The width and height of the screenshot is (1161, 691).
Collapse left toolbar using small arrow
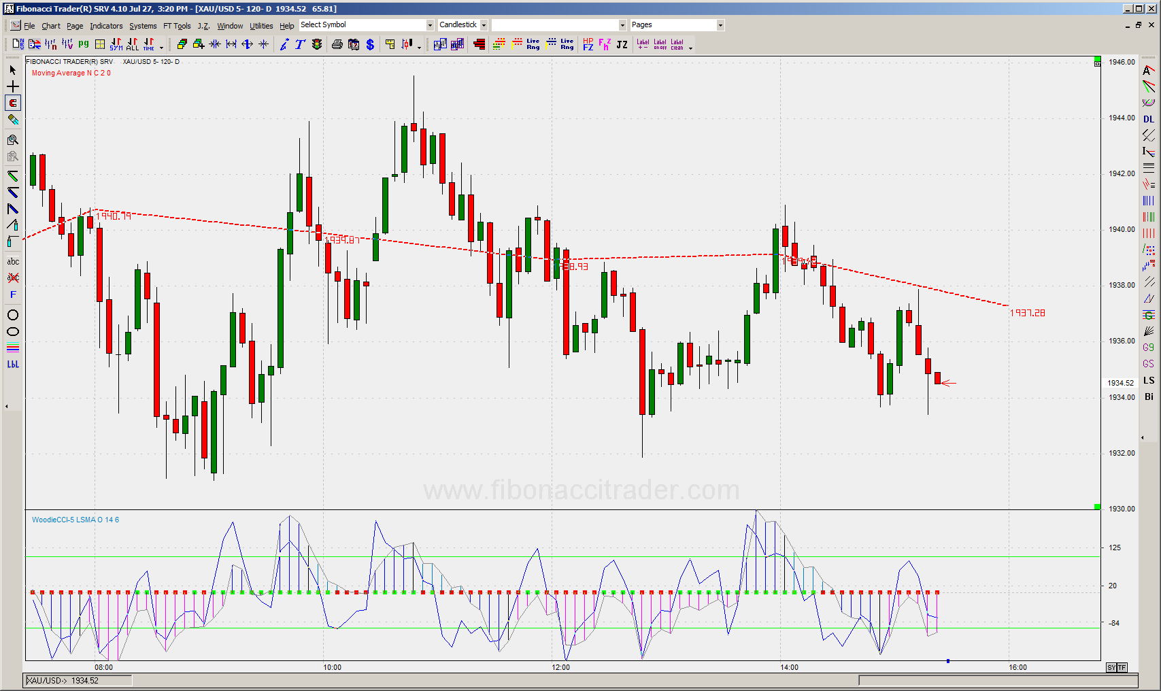click(6, 406)
